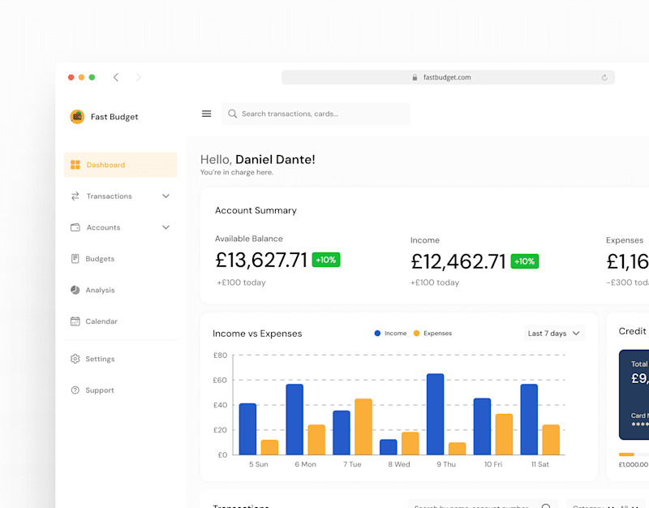Viewport: 649px width, 508px height.
Task: Click the 6 Mon orange expenses bar
Action: [316, 440]
